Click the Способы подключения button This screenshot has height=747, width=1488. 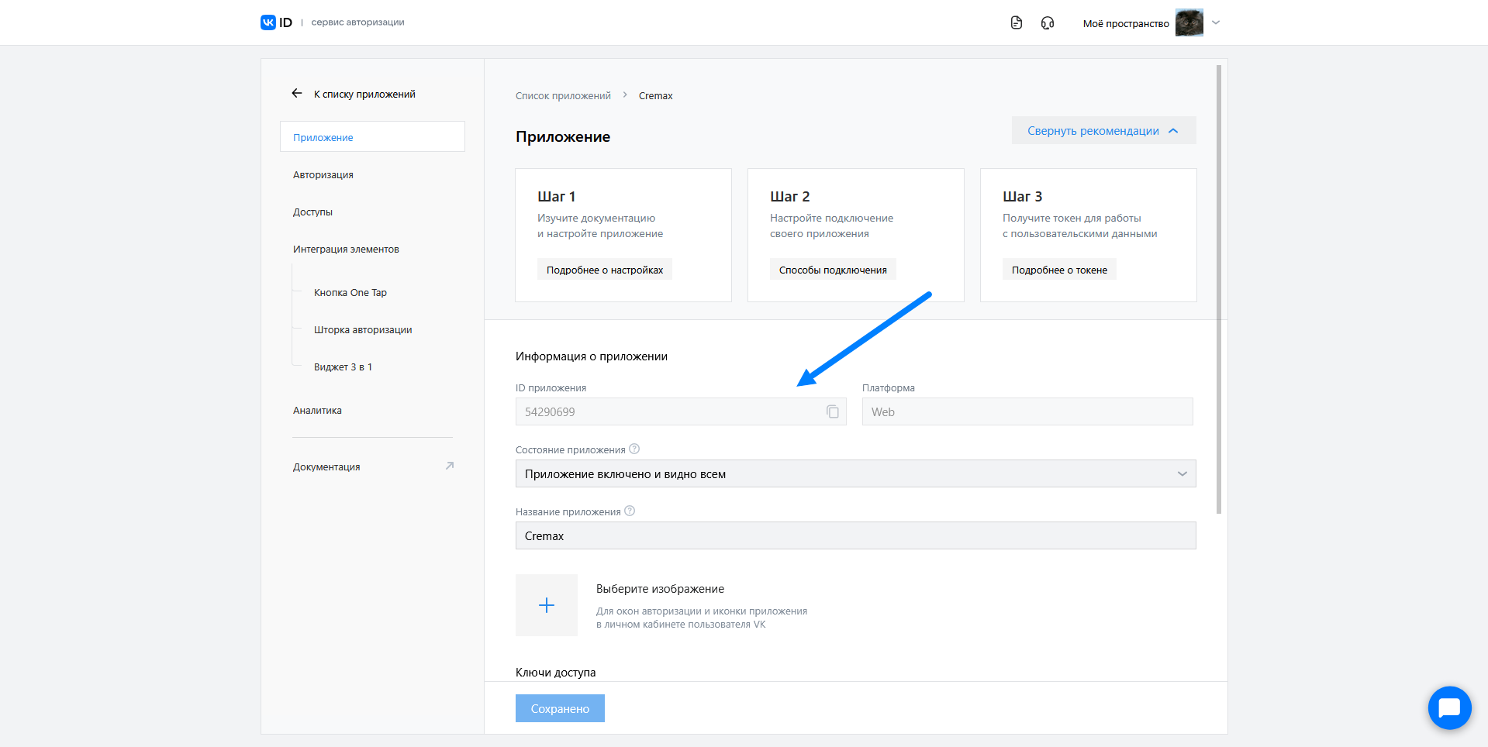(833, 270)
